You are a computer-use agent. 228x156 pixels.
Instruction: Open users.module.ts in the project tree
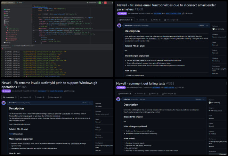(11, 37)
